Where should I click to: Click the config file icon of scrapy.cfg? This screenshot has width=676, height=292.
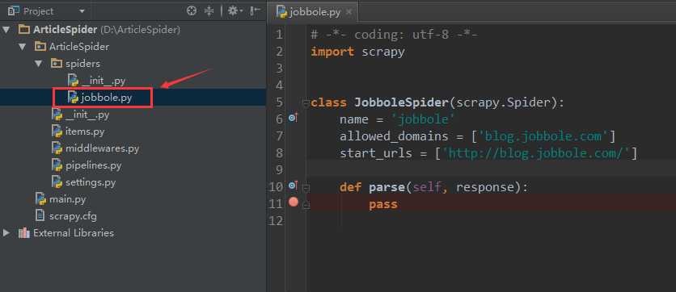click(x=40, y=215)
